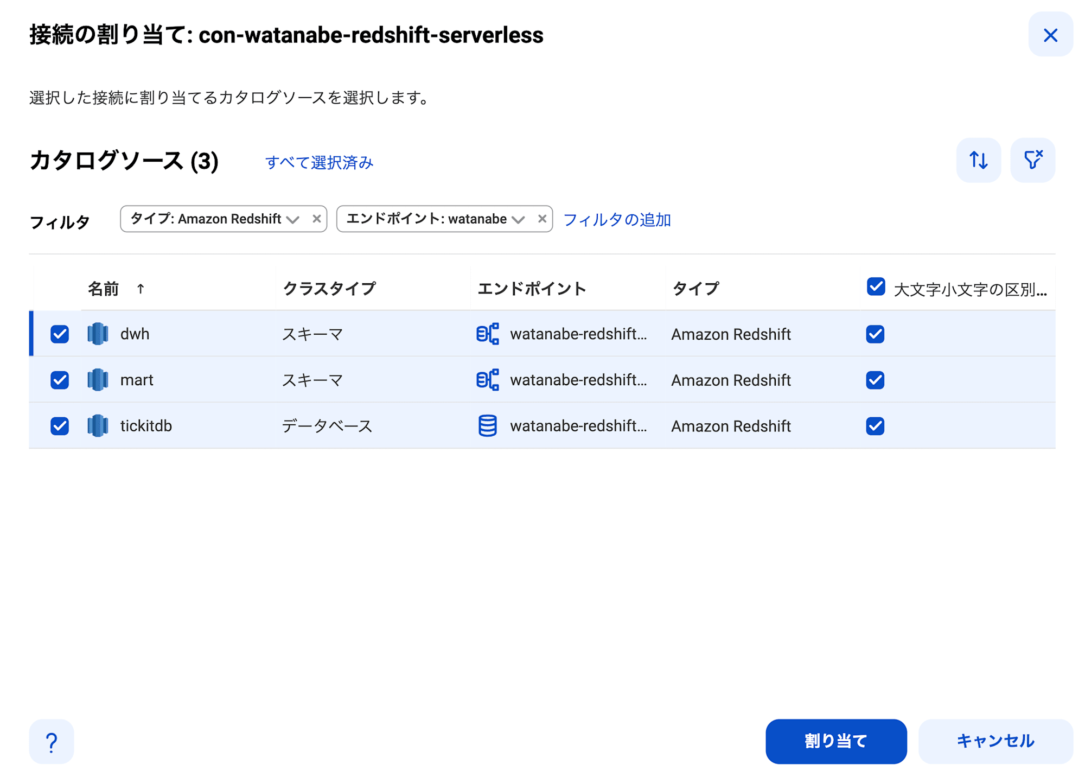Image resolution: width=1085 pixels, height=777 pixels.
Task: Click Amazon Redshift type in dwh row
Action: 731,334
